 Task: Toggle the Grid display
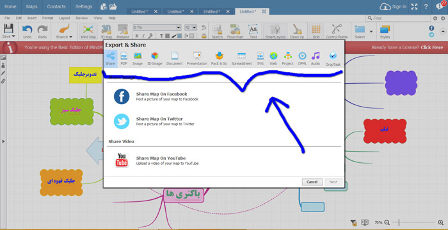tap(316, 31)
